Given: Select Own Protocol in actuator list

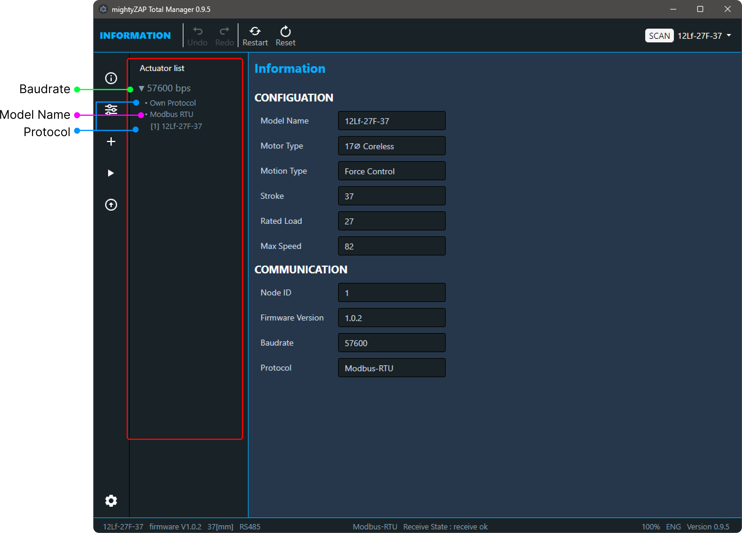Looking at the screenshot, I should [172, 103].
